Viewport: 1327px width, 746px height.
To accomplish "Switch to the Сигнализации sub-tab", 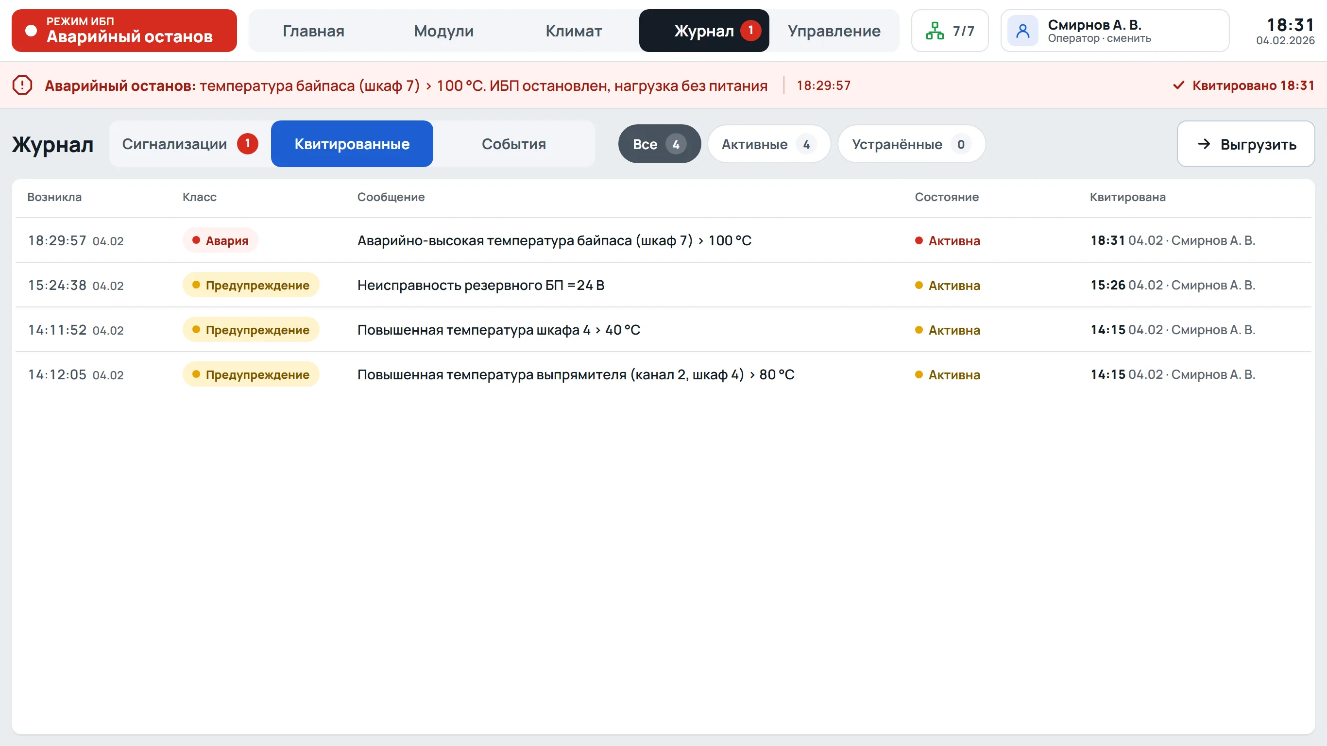I will (x=189, y=144).
